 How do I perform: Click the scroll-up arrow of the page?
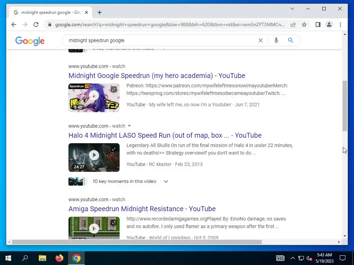pyautogui.click(x=345, y=34)
